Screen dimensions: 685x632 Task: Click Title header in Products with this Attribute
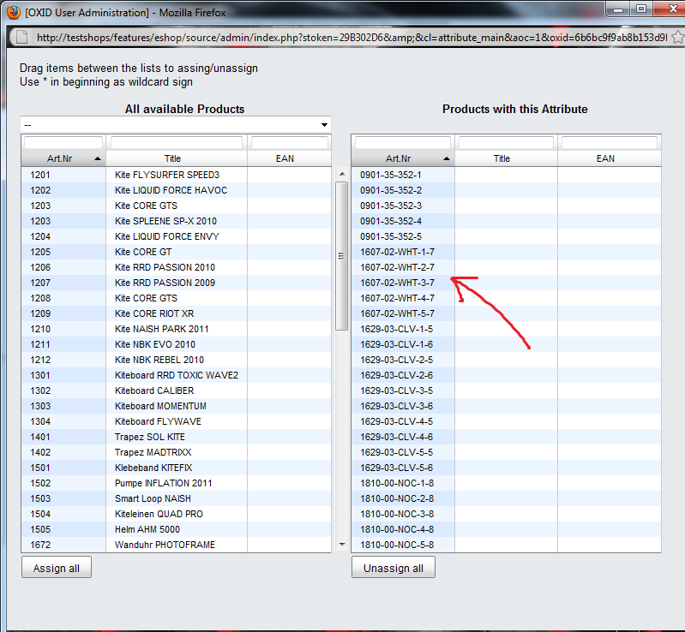pos(502,158)
